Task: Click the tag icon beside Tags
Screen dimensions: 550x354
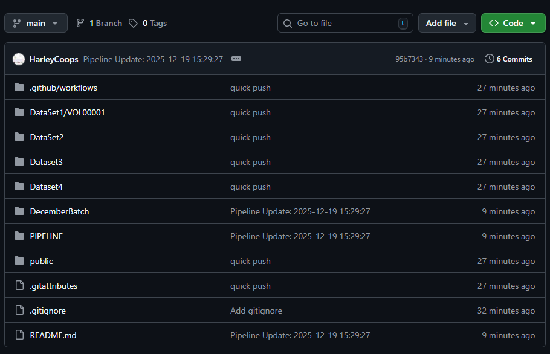Action: (x=133, y=23)
